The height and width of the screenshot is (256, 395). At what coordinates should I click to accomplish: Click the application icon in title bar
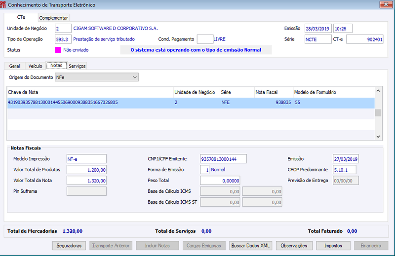[x=3, y=4]
